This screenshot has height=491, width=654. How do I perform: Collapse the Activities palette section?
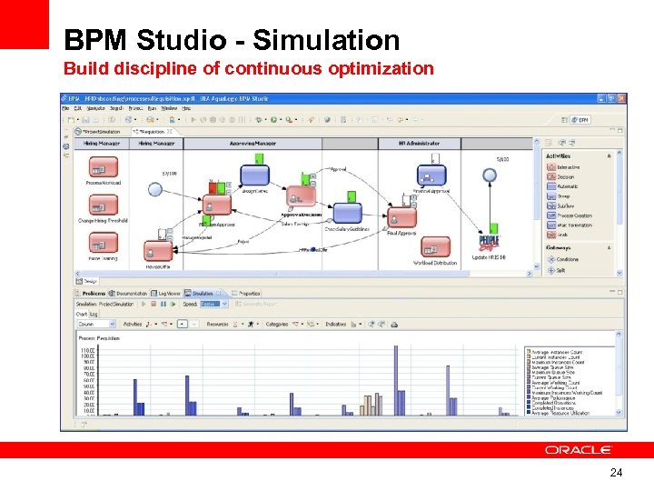609,155
